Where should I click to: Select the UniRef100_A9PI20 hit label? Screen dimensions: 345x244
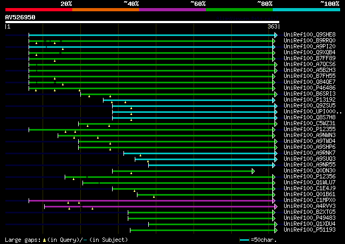click(x=309, y=46)
